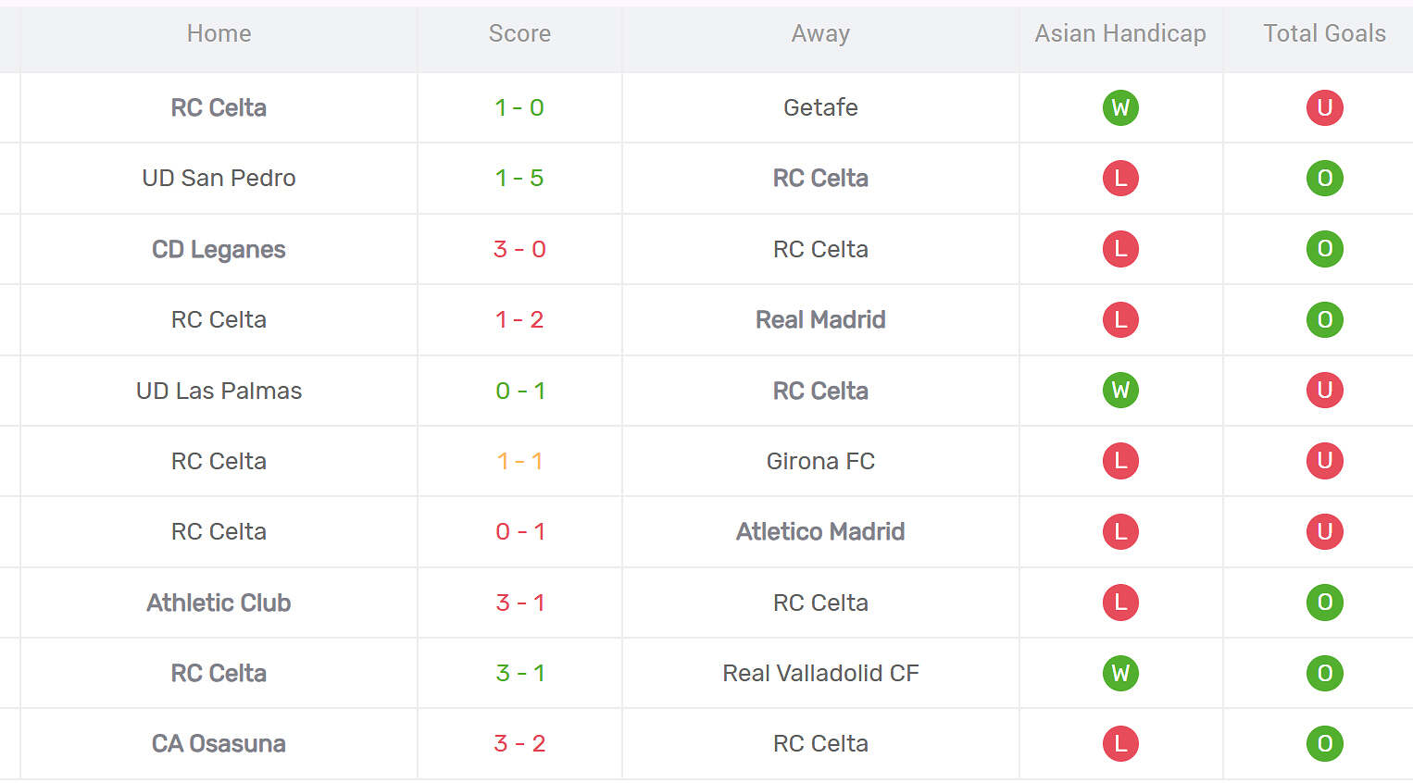Image resolution: width=1413 pixels, height=783 pixels.
Task: Click the Score column header
Action: pyautogui.click(x=519, y=34)
